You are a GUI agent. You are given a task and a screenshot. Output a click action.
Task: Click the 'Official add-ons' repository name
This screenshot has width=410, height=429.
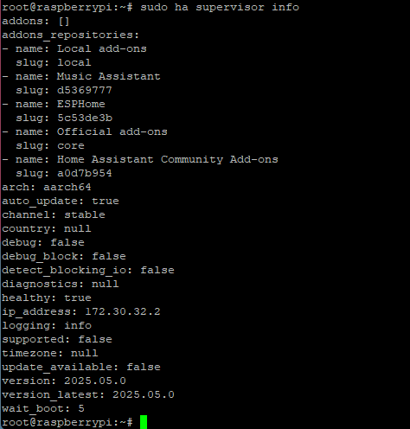(112, 131)
